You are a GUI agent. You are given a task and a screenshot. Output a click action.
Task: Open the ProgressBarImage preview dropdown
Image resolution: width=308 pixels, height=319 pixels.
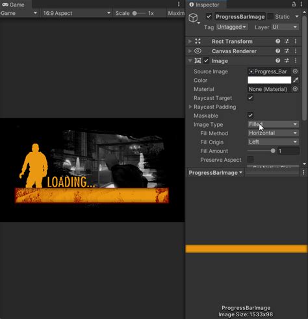point(216,173)
